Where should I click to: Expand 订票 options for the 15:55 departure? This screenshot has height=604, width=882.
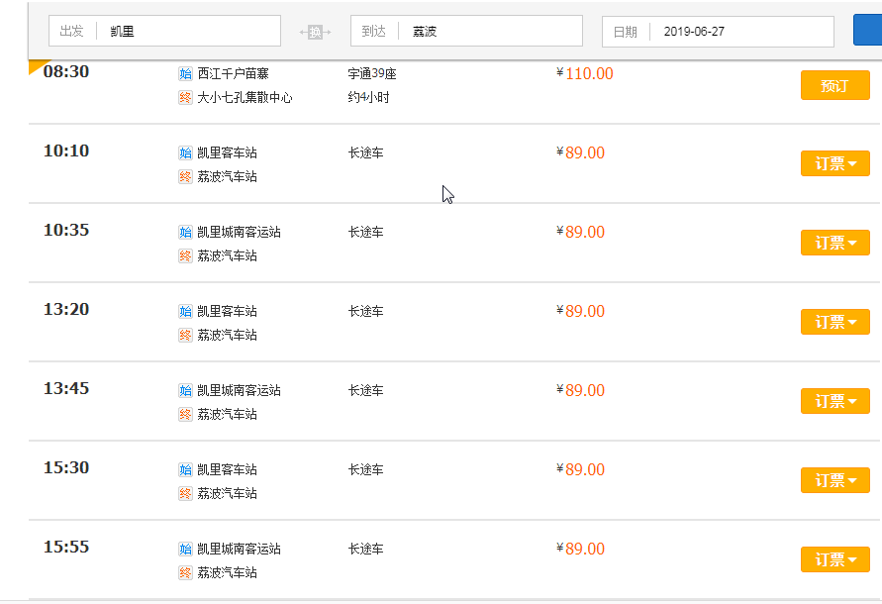835,559
